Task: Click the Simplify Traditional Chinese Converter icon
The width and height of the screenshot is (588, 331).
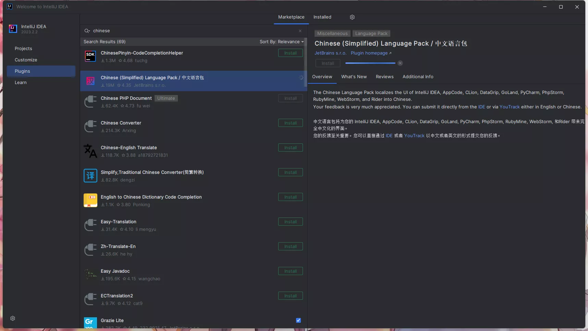Action: [x=90, y=176]
